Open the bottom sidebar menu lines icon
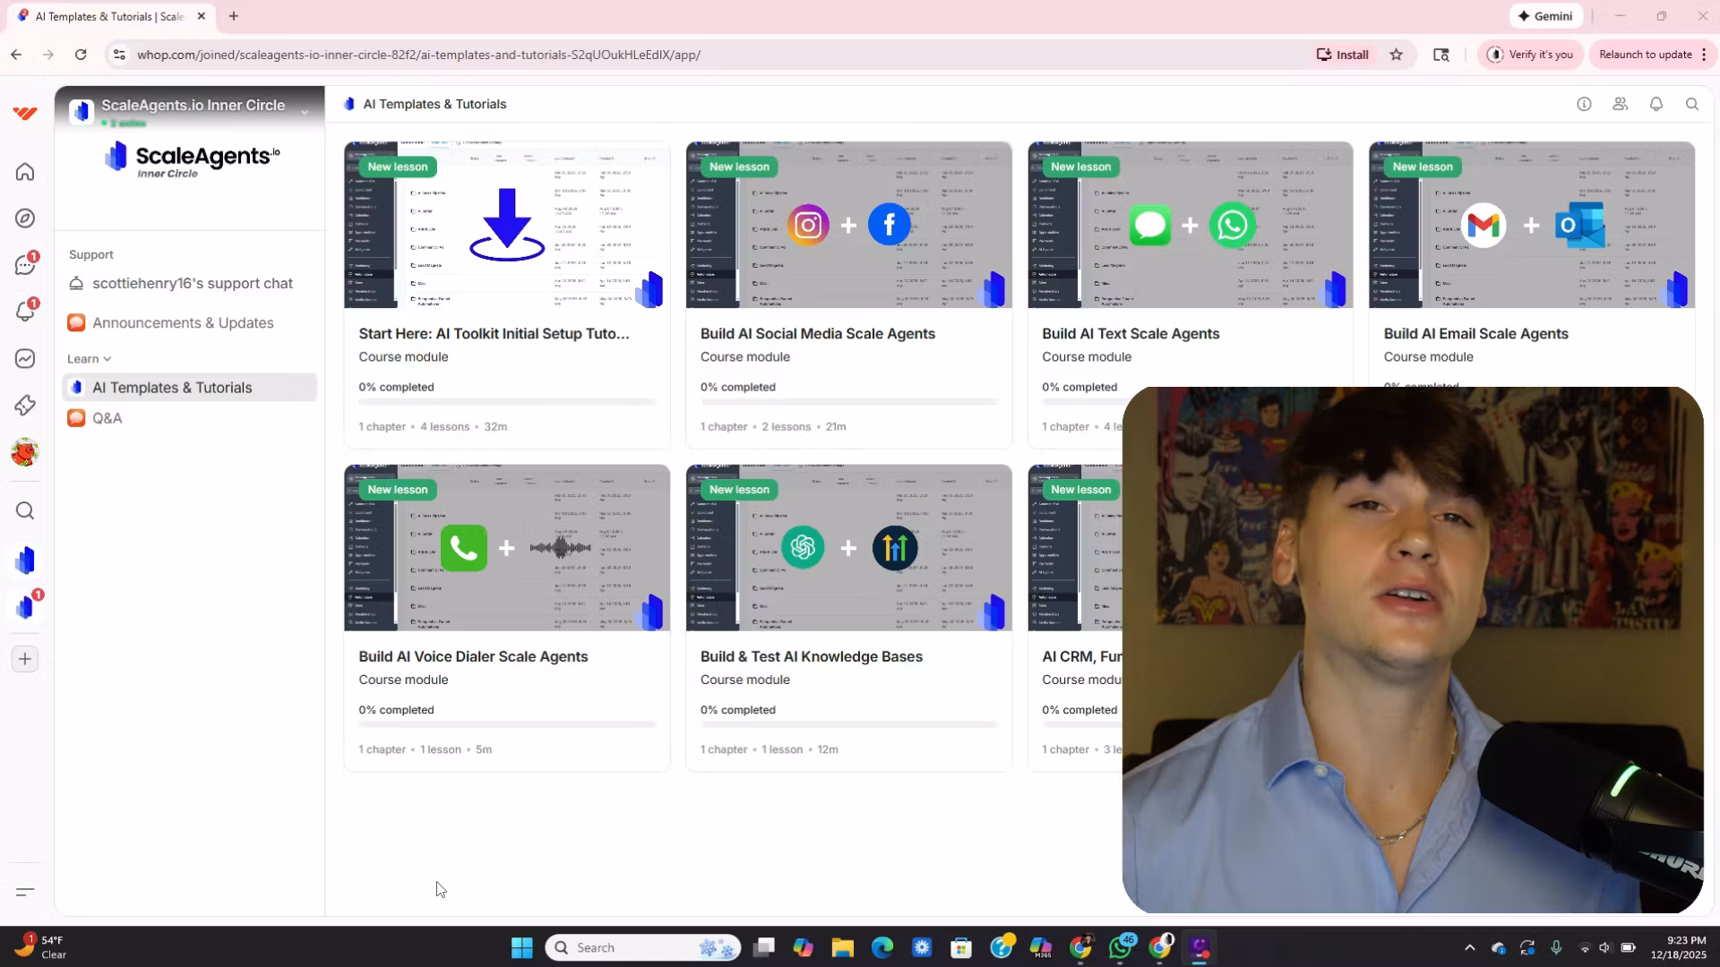The width and height of the screenshot is (1720, 967). 25,892
